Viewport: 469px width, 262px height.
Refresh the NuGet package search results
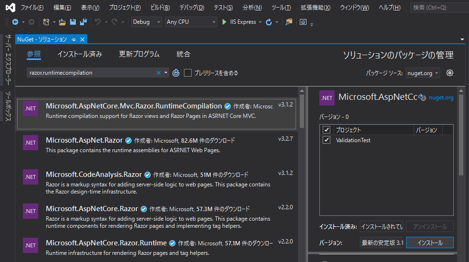click(176, 73)
